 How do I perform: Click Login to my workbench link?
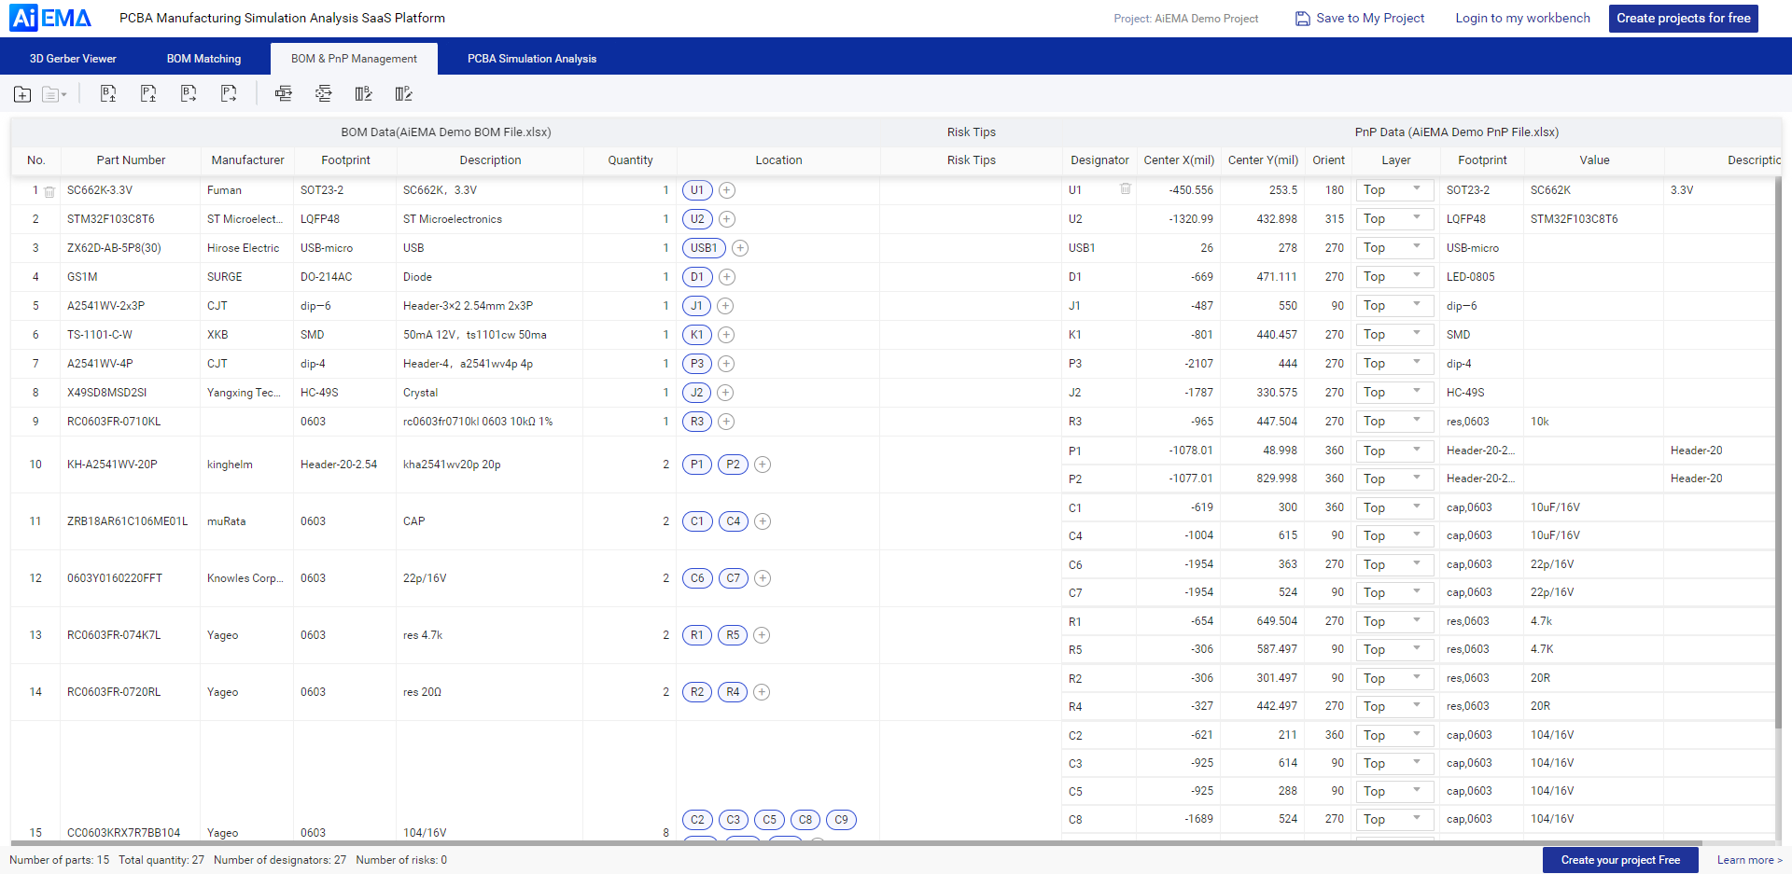[x=1522, y=19]
